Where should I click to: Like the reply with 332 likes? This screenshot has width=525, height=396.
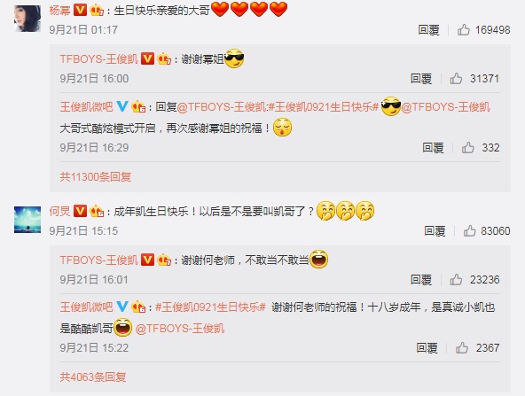coord(467,147)
